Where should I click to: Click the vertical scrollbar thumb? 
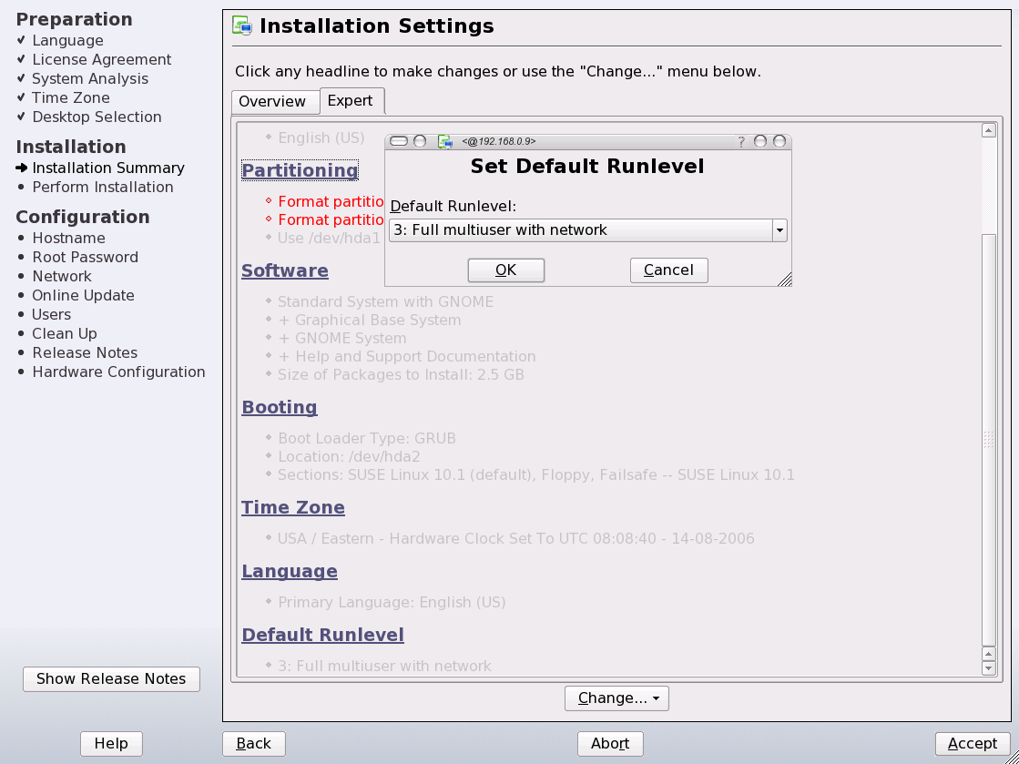click(x=989, y=437)
